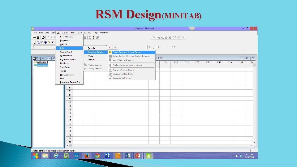Switch to PowerPoint in the taskbar
Image resolution: width=297 pixels, height=167 pixels.
138,156
